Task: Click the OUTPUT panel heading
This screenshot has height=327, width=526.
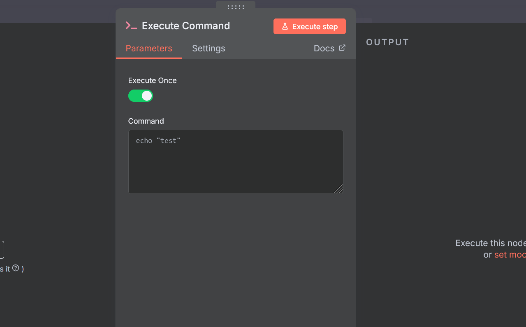Action: pyautogui.click(x=387, y=42)
